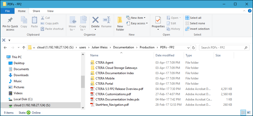Click the Back navigation arrow
This screenshot has width=253, height=116.
pyautogui.click(x=5, y=48)
